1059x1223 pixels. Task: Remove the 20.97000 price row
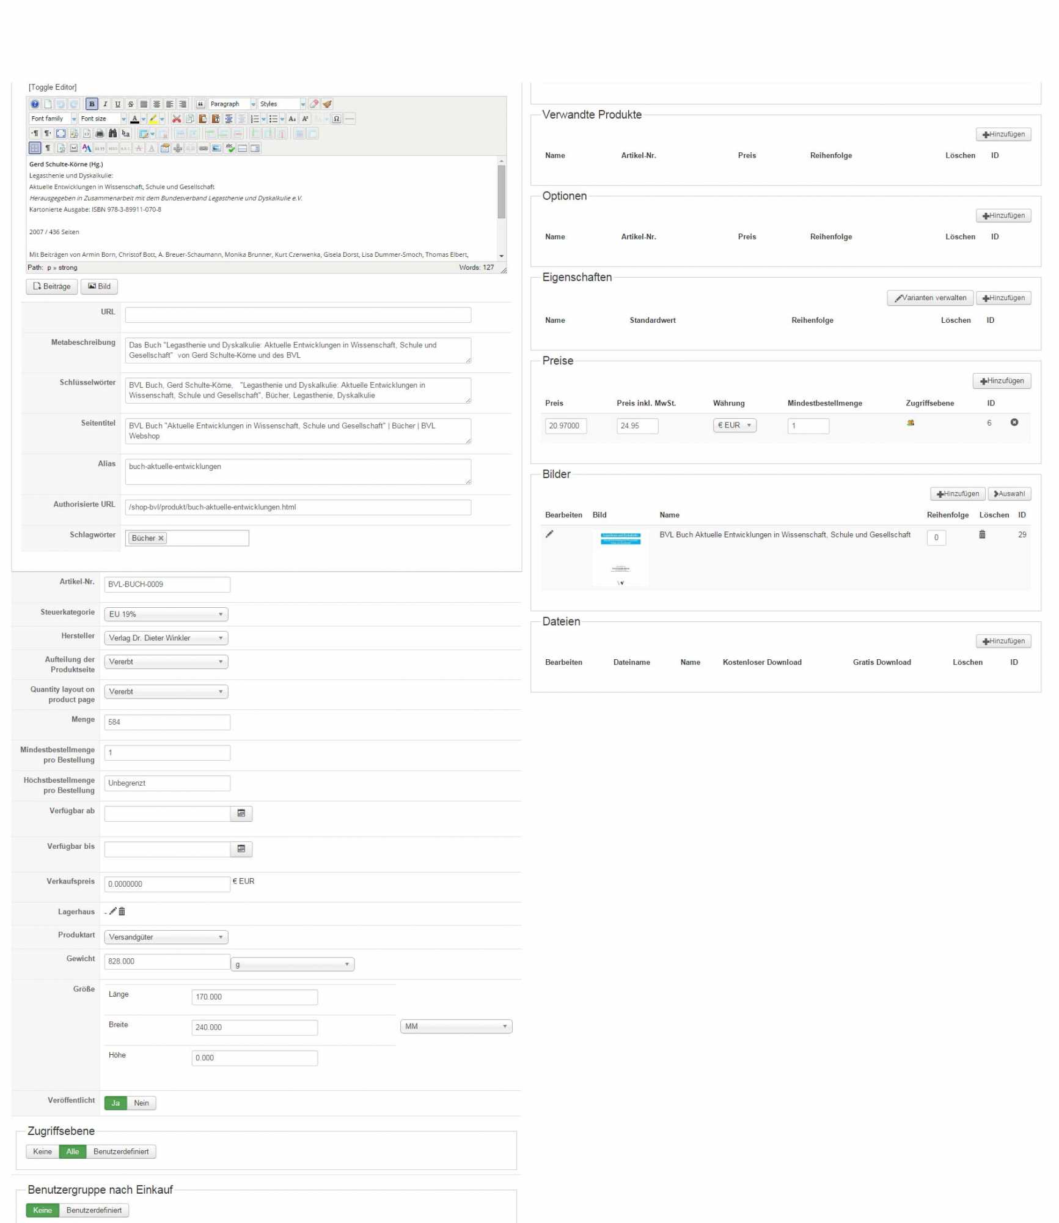[x=1014, y=422]
